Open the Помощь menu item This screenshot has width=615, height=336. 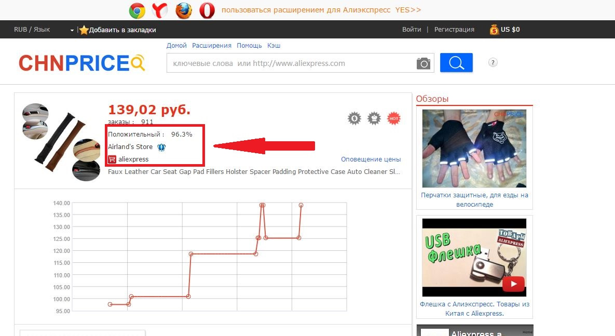click(x=249, y=46)
